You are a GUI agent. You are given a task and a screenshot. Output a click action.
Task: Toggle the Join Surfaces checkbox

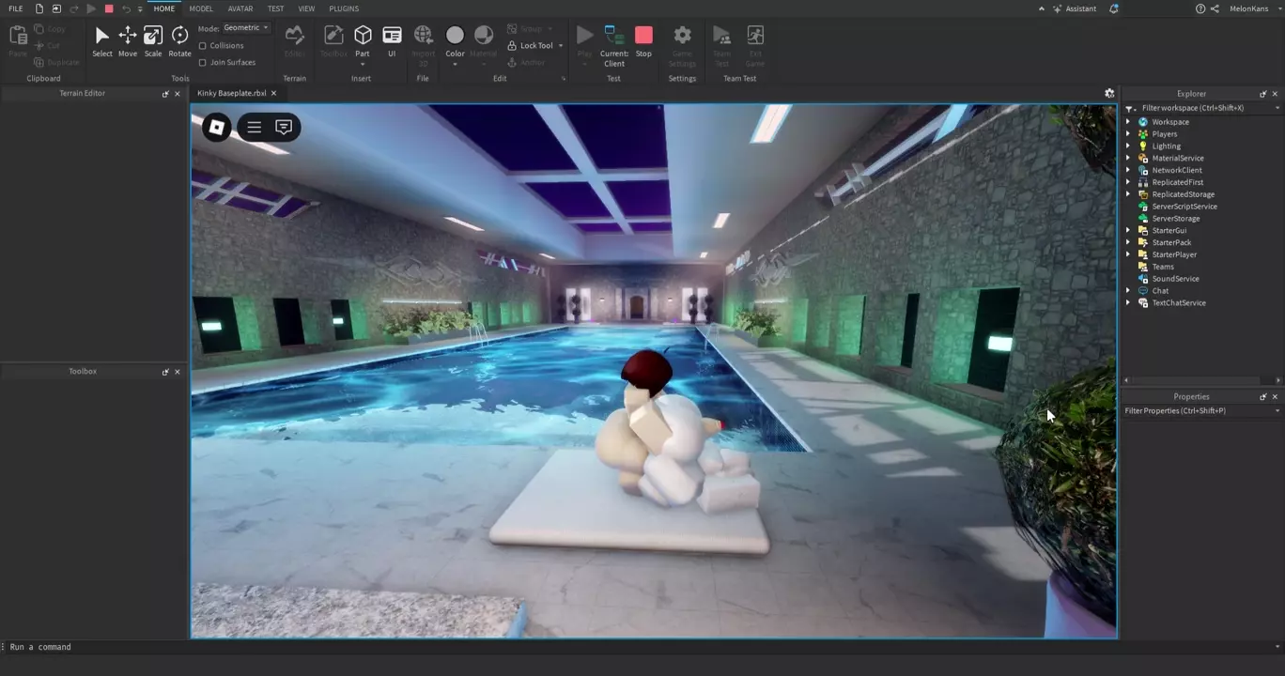coord(203,63)
